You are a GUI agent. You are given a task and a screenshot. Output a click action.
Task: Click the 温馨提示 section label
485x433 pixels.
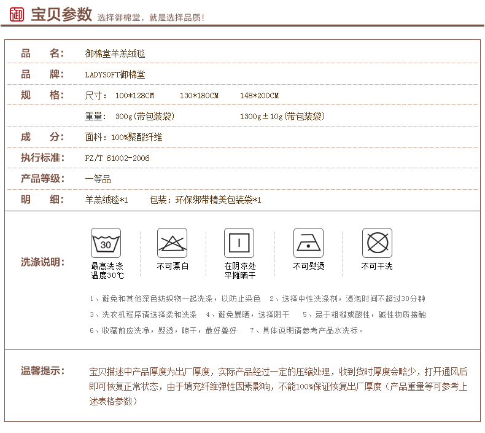pos(43,370)
